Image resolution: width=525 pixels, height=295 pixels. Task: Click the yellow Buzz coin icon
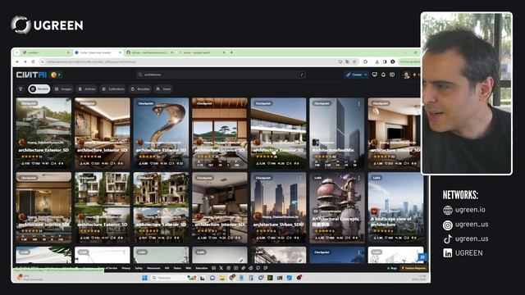click(53, 75)
